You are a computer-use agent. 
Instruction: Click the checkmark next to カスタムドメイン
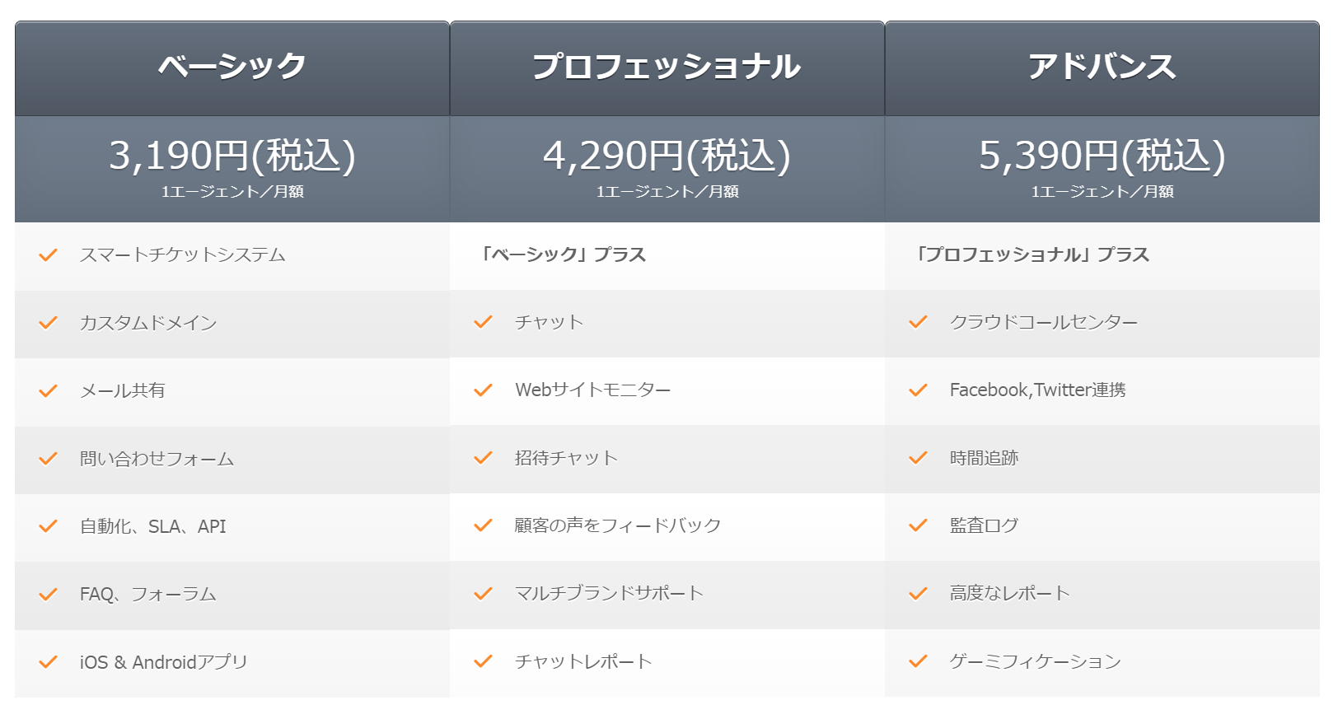(x=49, y=323)
